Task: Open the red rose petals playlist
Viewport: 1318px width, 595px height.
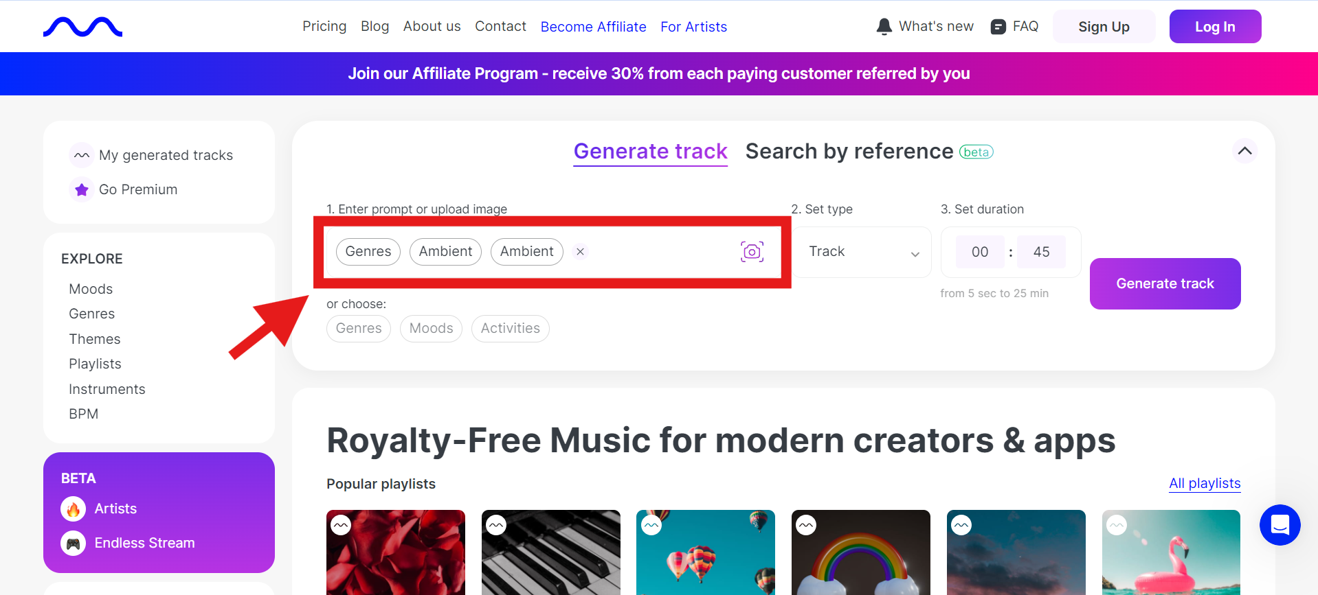Action: tap(396, 552)
